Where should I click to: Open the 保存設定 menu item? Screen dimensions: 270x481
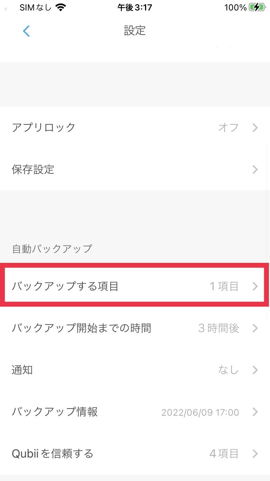pyautogui.click(x=135, y=169)
